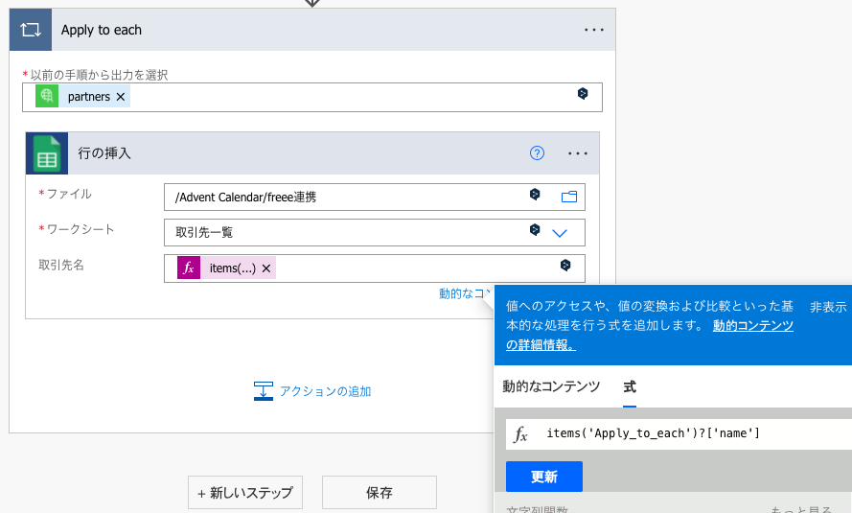Click the 更新 button
852x513 pixels.
(x=544, y=477)
